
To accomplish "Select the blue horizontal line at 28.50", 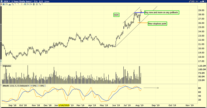I will pyautogui.click(x=139, y=13).
